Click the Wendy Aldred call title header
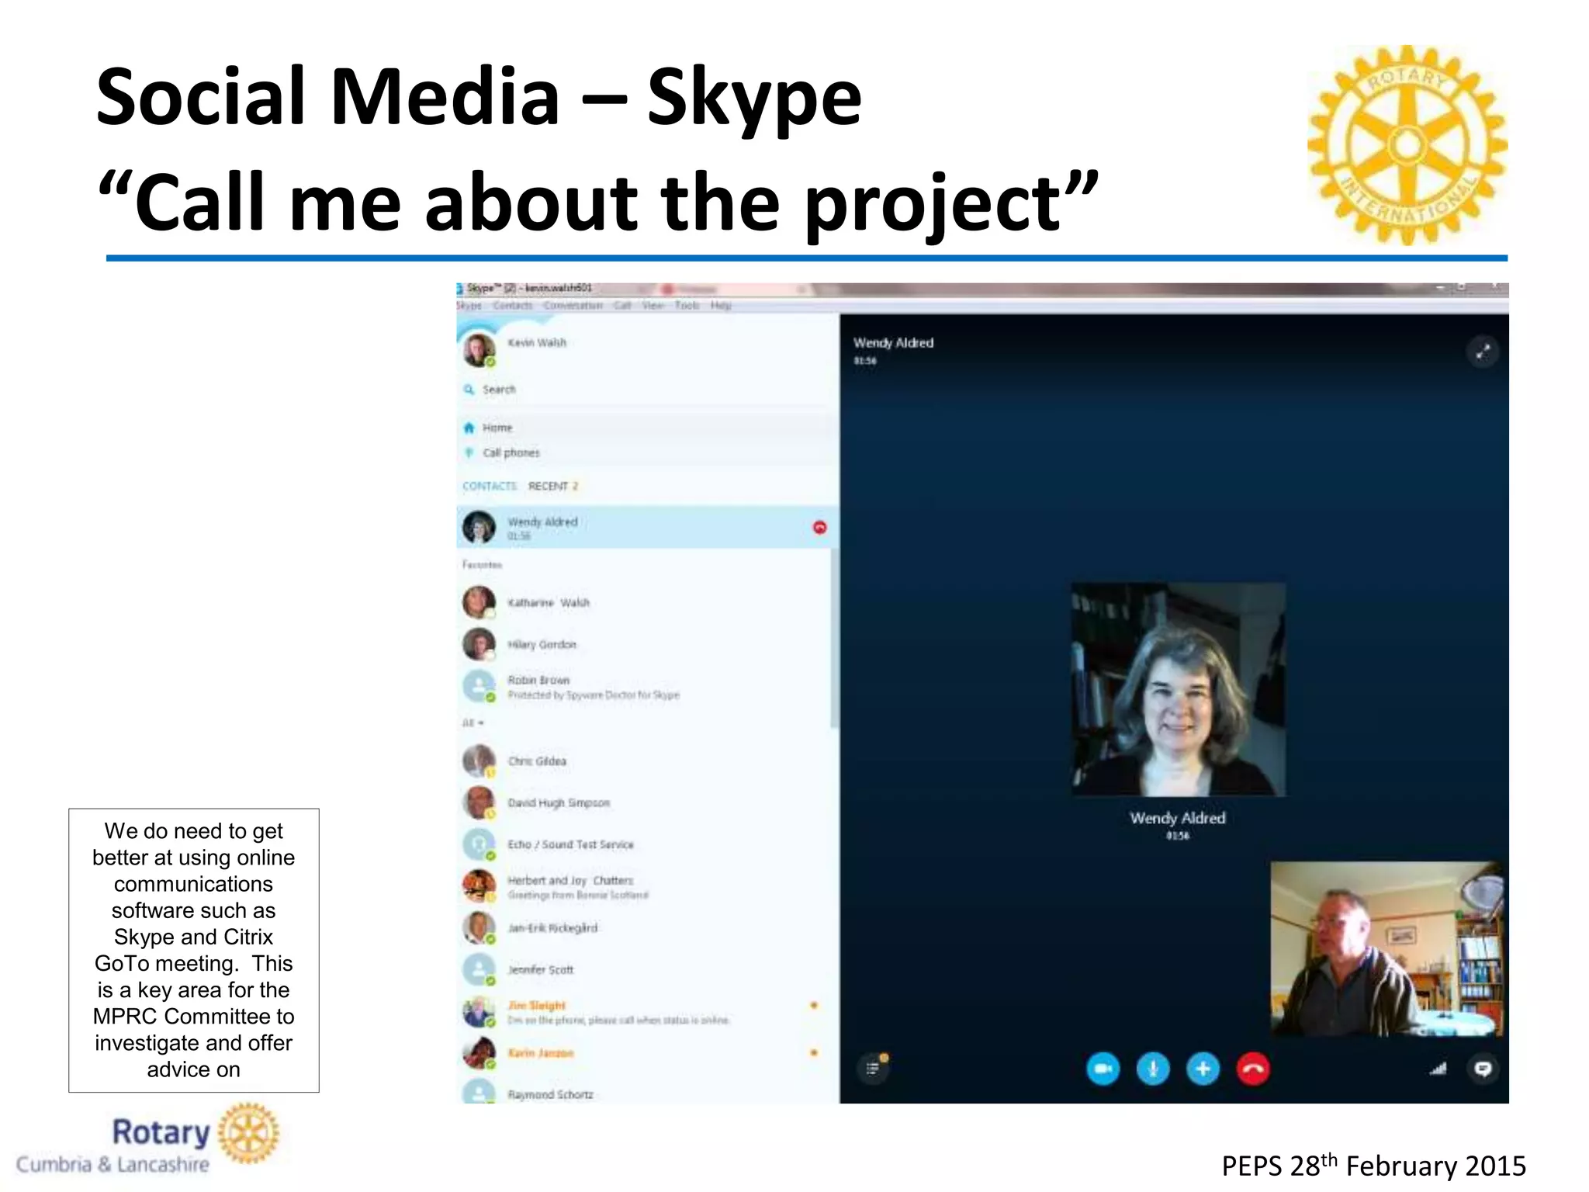Image resolution: width=1589 pixels, height=1192 pixels. coord(893,343)
